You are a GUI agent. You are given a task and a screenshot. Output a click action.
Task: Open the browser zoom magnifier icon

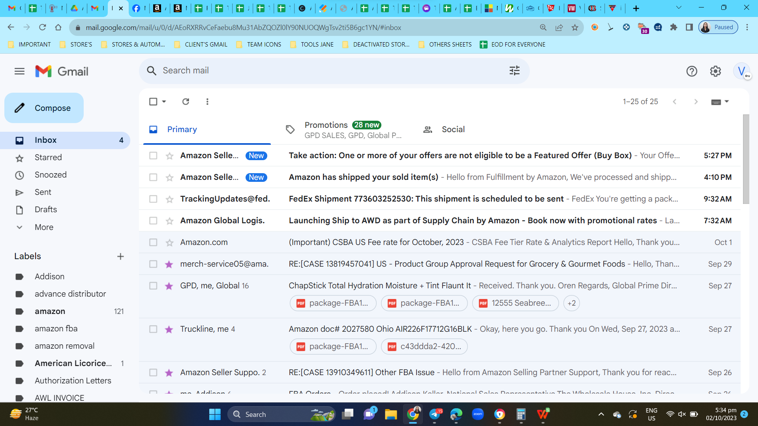click(x=543, y=27)
